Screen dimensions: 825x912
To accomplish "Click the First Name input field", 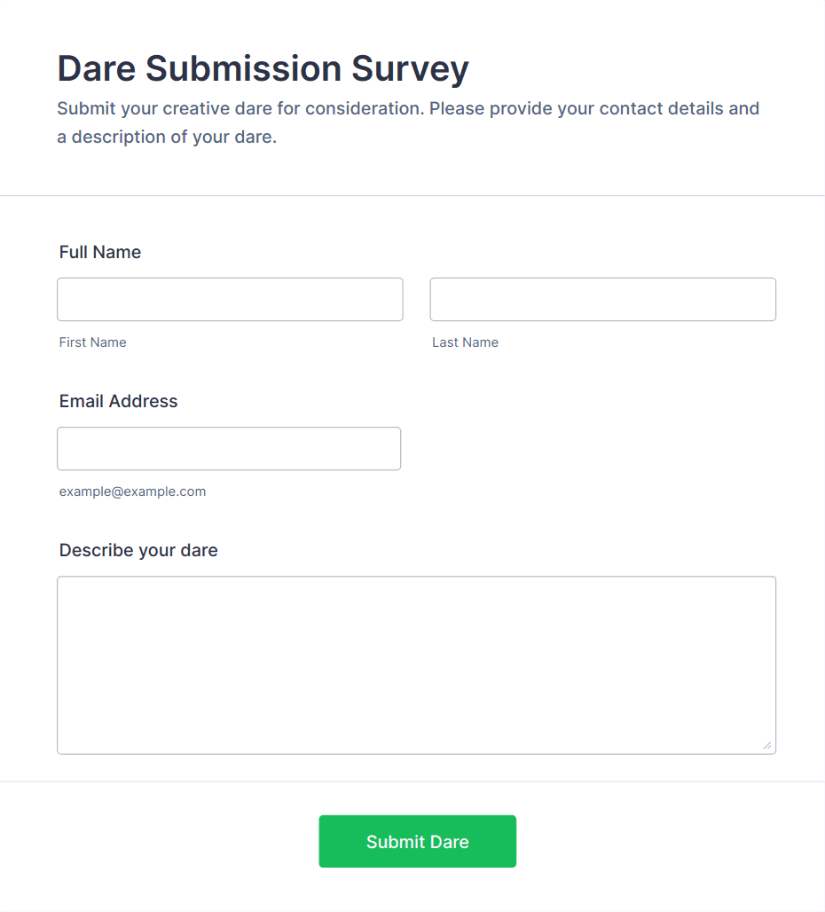I will [230, 299].
